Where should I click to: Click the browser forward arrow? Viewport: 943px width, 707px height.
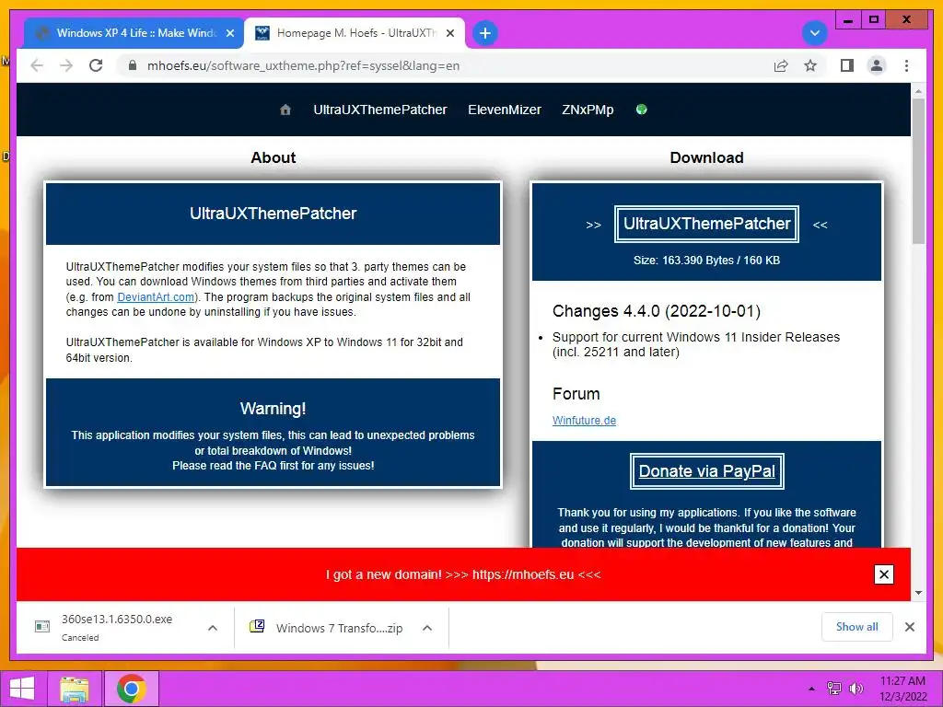tap(66, 65)
